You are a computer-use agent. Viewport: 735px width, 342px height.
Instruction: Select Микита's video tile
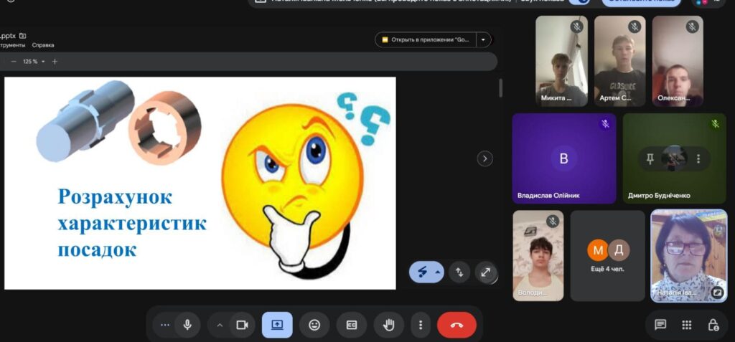pos(561,61)
